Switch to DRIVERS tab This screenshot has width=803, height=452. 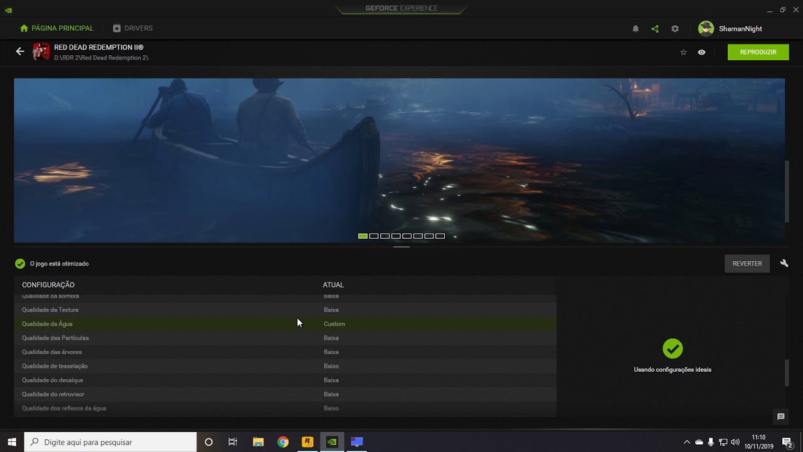pos(132,28)
